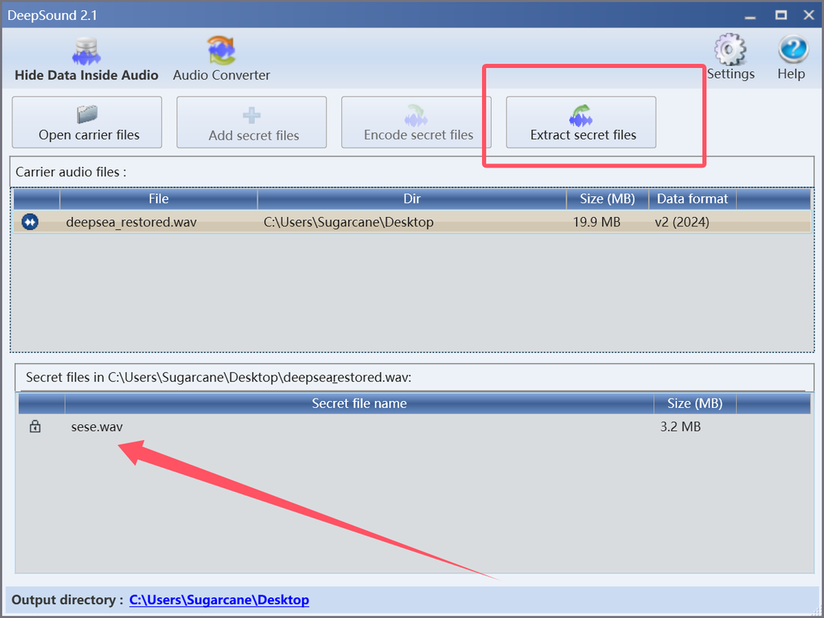Click carrier directory C:\Users\Sugarcane\Desktop cell

348,222
